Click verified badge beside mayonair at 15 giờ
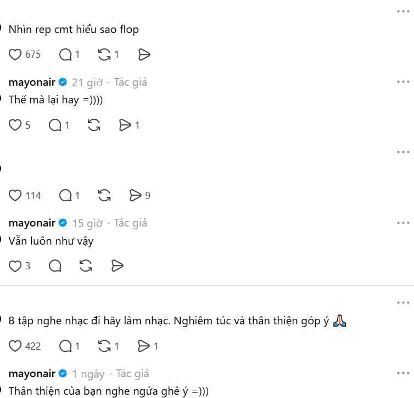 coord(63,223)
